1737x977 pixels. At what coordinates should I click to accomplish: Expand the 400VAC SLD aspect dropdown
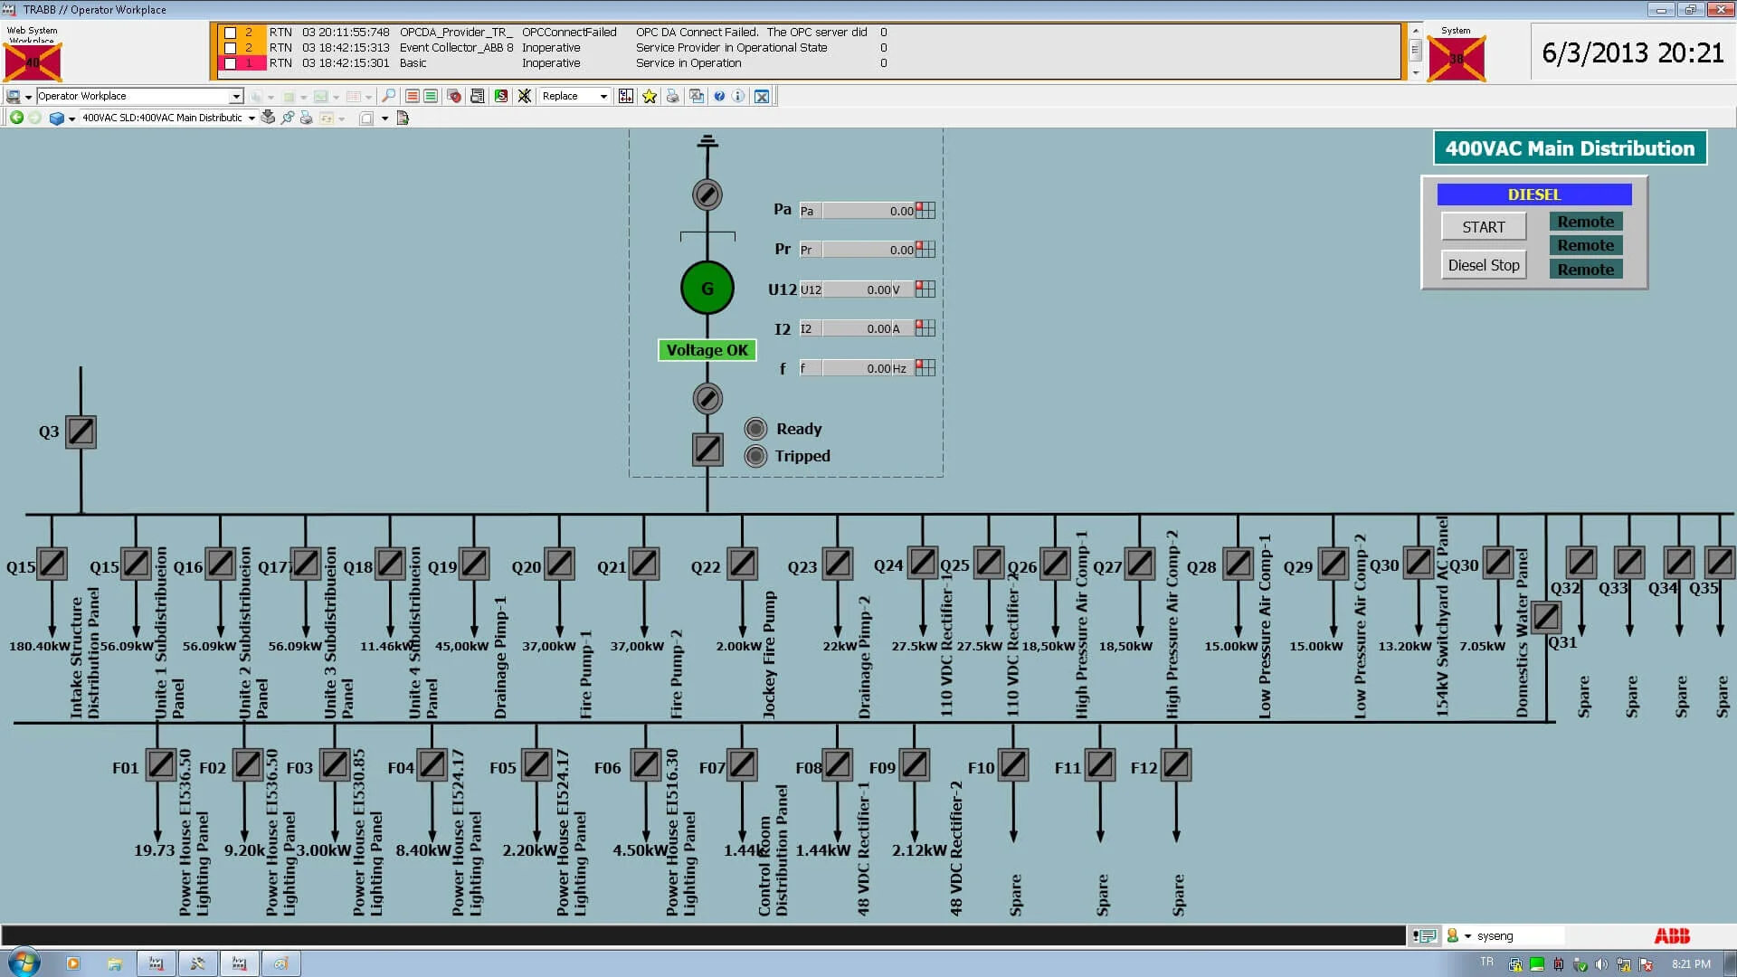pos(252,118)
